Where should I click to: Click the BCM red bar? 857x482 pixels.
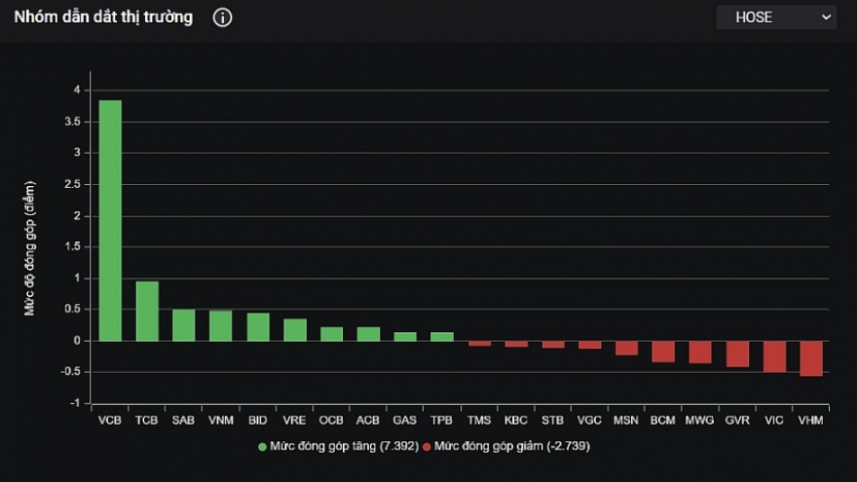click(x=663, y=352)
